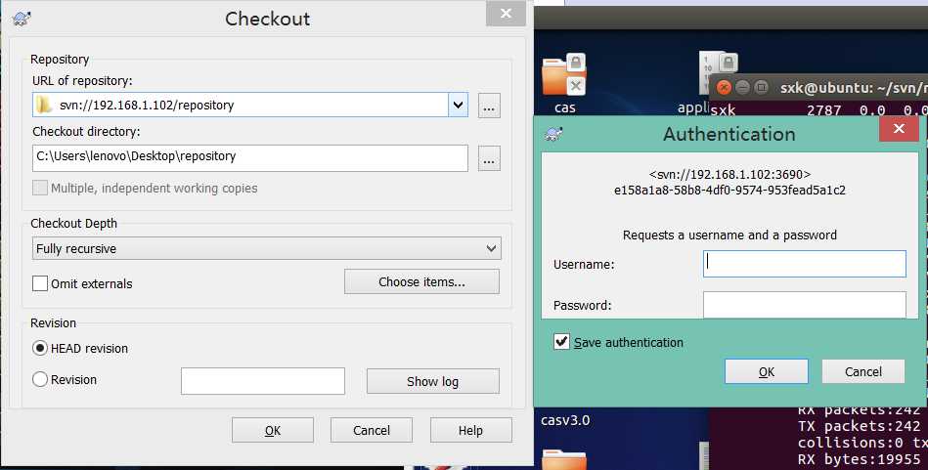This screenshot has height=470, width=928.
Task: Click the revision number input field
Action: tap(263, 381)
